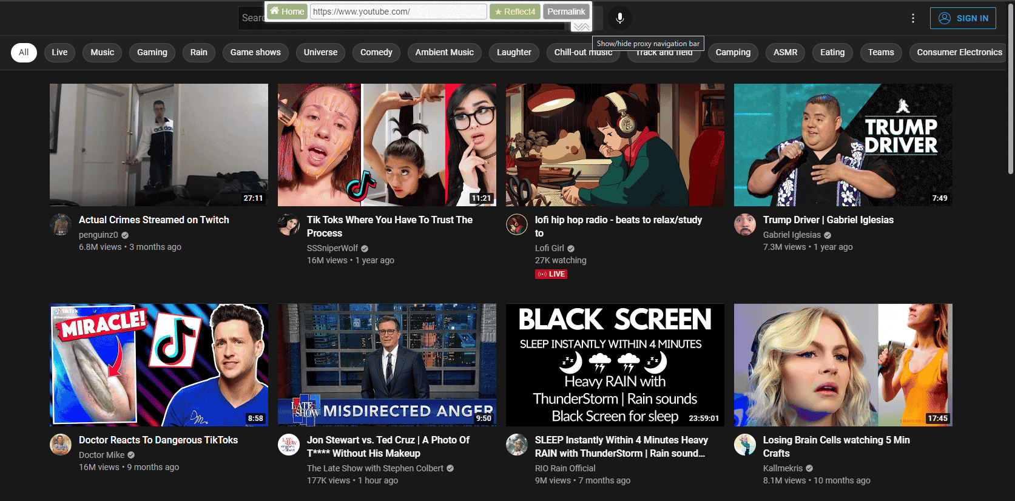Open the three-dot settings menu
1015x501 pixels.
point(912,18)
